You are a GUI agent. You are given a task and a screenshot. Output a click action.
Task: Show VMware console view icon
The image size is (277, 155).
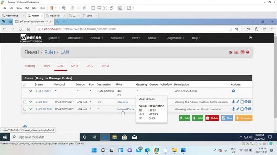pyautogui.click(x=120, y=8)
